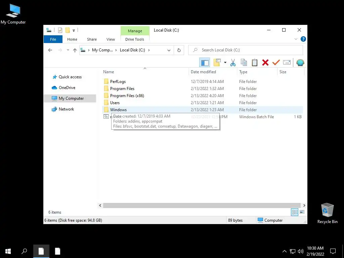Viewport: 344px width, 258px height.
Task: Open the Action Center notification icon
Action: click(333, 251)
